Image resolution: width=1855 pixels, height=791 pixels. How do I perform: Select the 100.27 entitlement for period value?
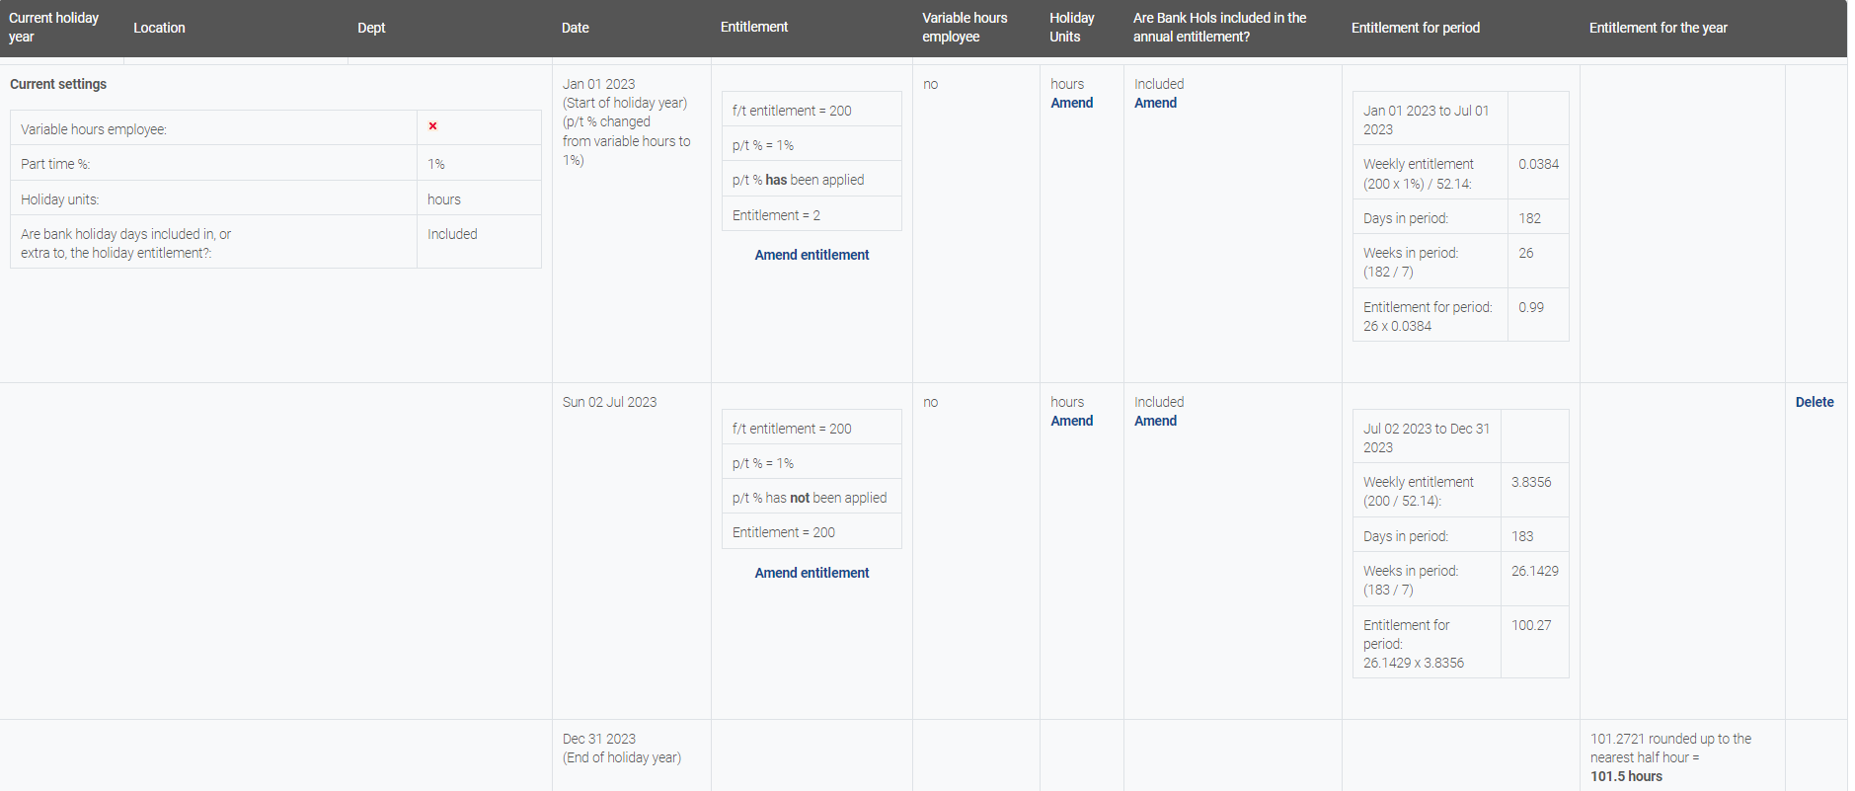click(1530, 625)
